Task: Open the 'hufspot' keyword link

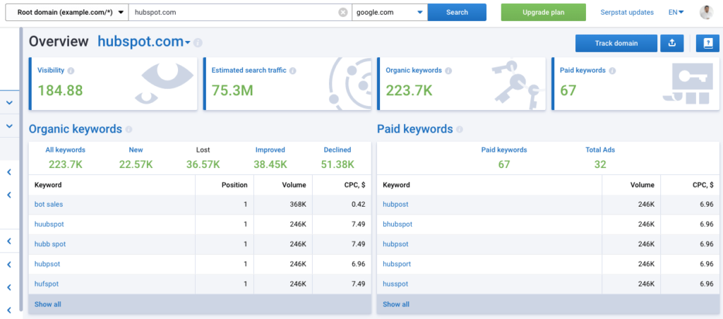Action: (46, 284)
